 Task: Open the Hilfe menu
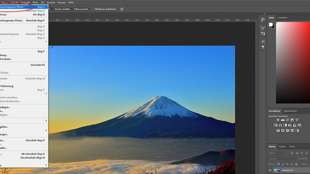71,2
